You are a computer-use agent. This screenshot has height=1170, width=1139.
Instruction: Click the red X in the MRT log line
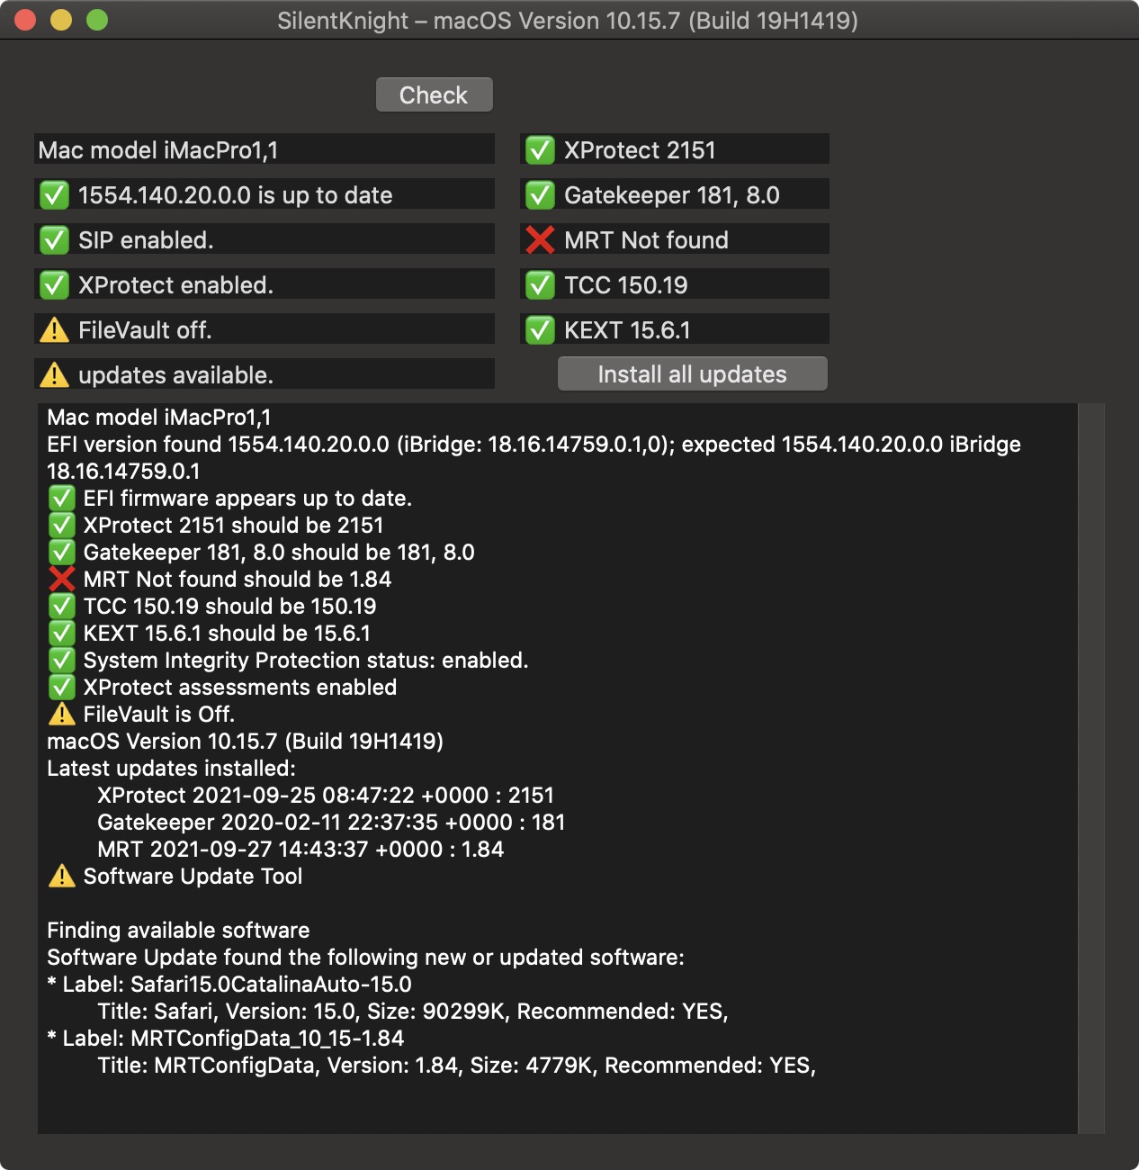click(61, 580)
